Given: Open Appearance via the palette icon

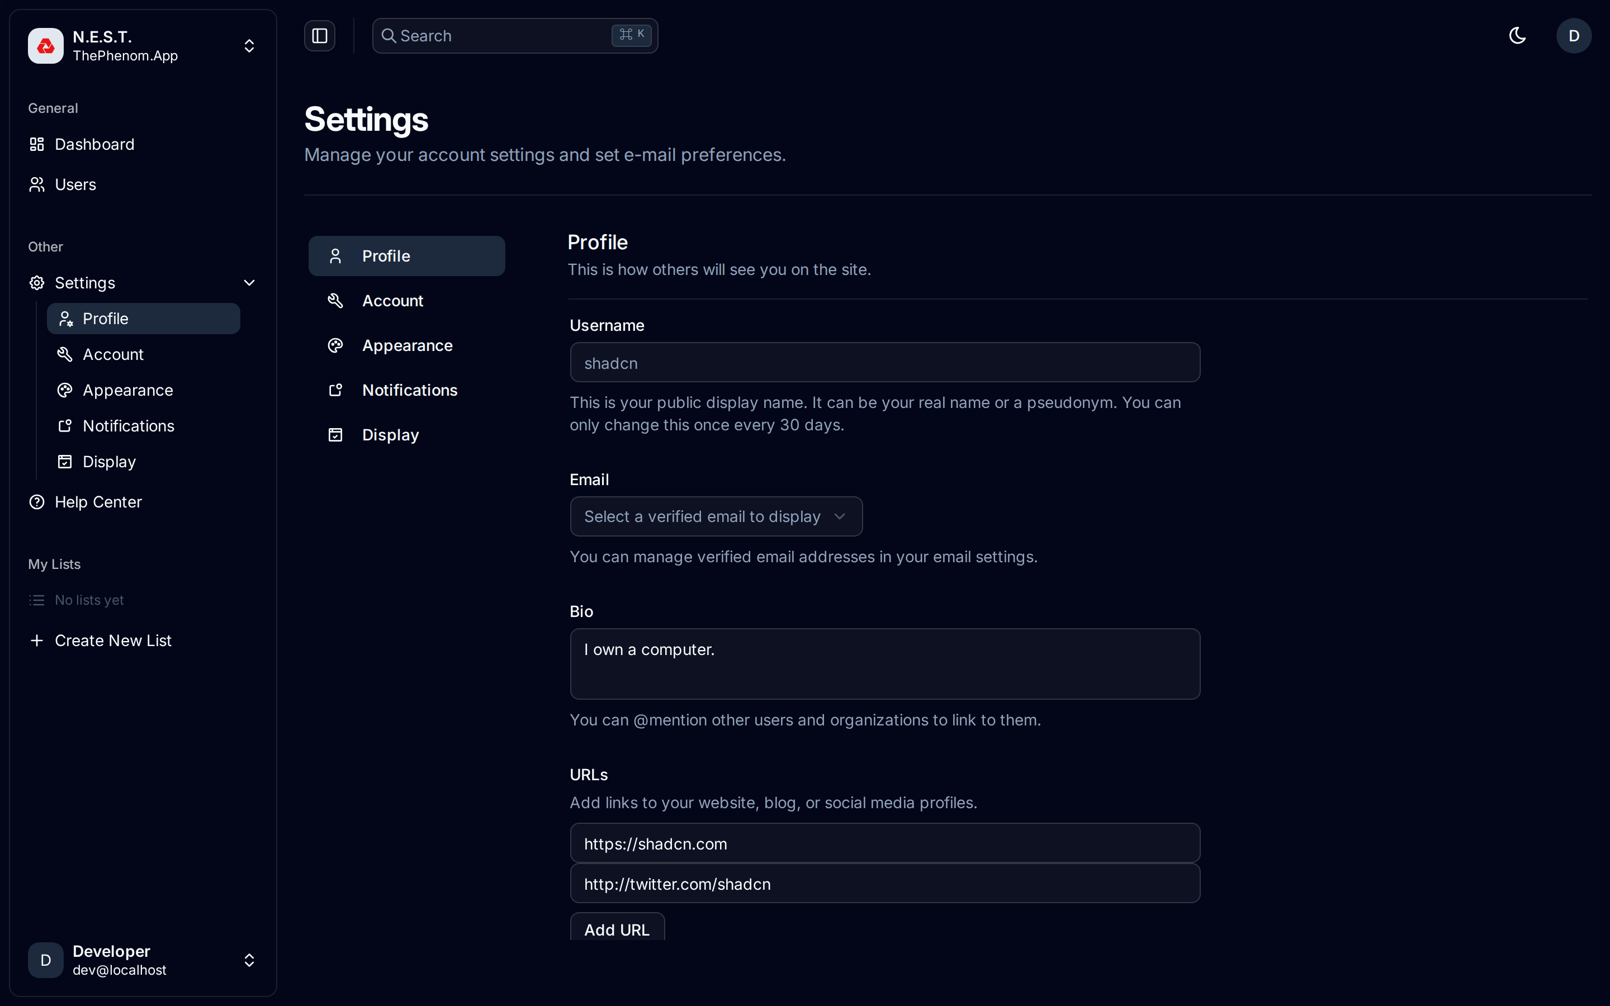Looking at the screenshot, I should pyautogui.click(x=64, y=390).
